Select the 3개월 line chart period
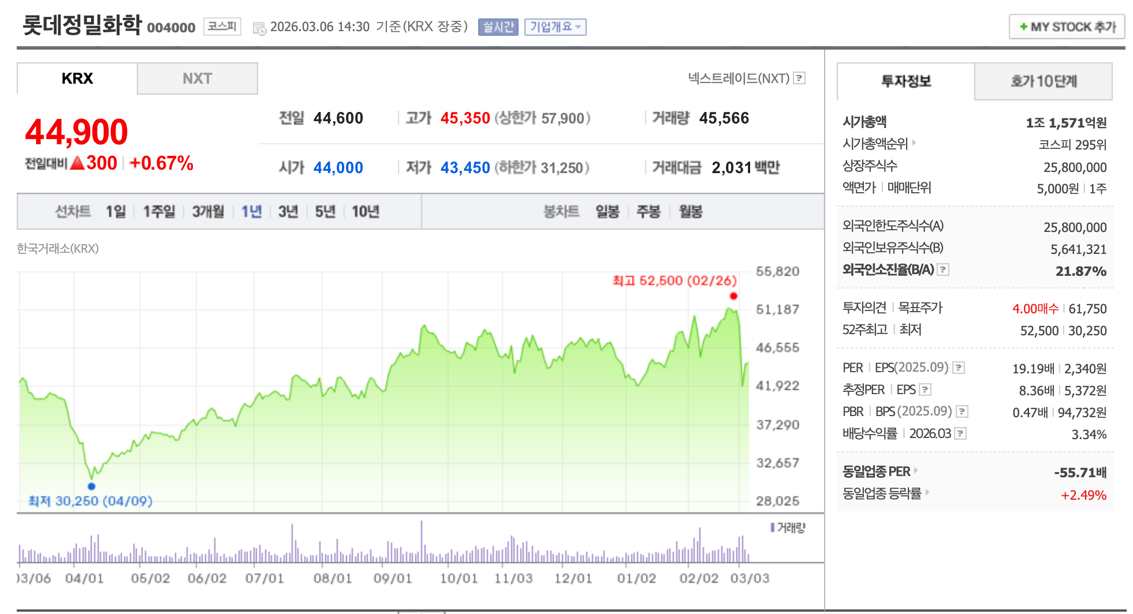Viewport: 1133px width, 614px height. (208, 212)
